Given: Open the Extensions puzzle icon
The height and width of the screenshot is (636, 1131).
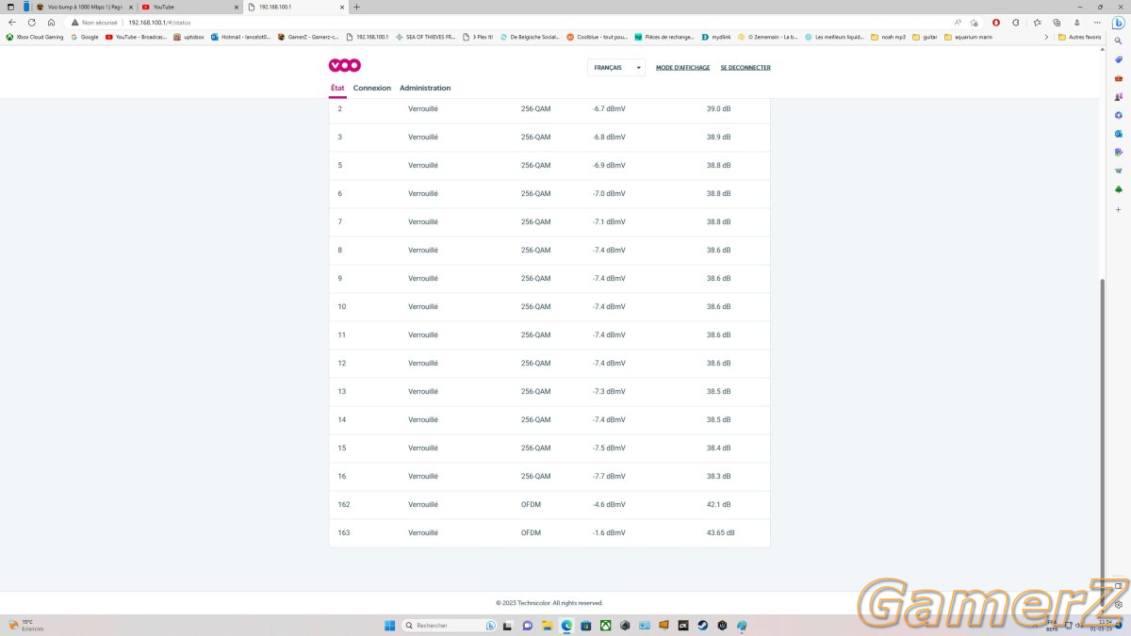Looking at the screenshot, I should click(x=1016, y=22).
